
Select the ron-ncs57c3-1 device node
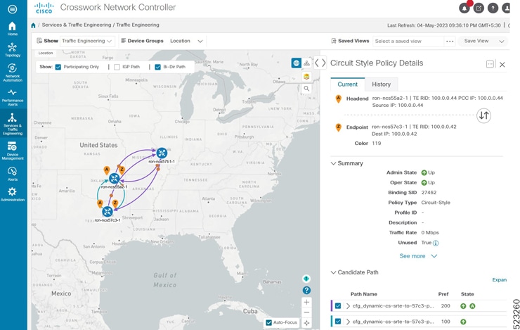(108, 212)
